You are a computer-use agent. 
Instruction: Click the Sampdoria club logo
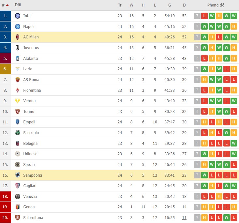18,175
